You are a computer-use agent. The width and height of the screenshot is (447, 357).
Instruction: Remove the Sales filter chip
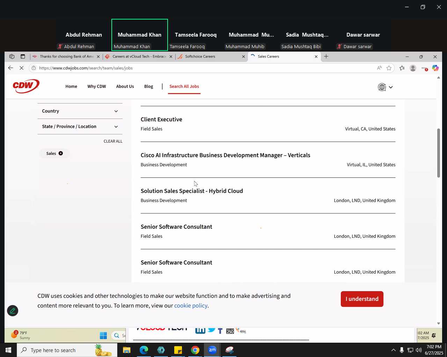click(x=61, y=153)
